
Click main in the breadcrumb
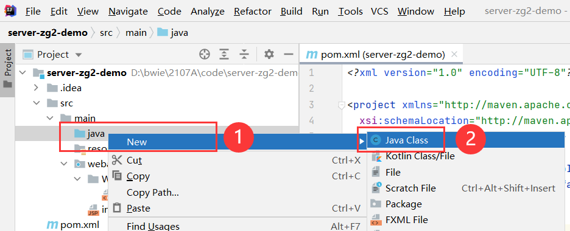click(136, 33)
